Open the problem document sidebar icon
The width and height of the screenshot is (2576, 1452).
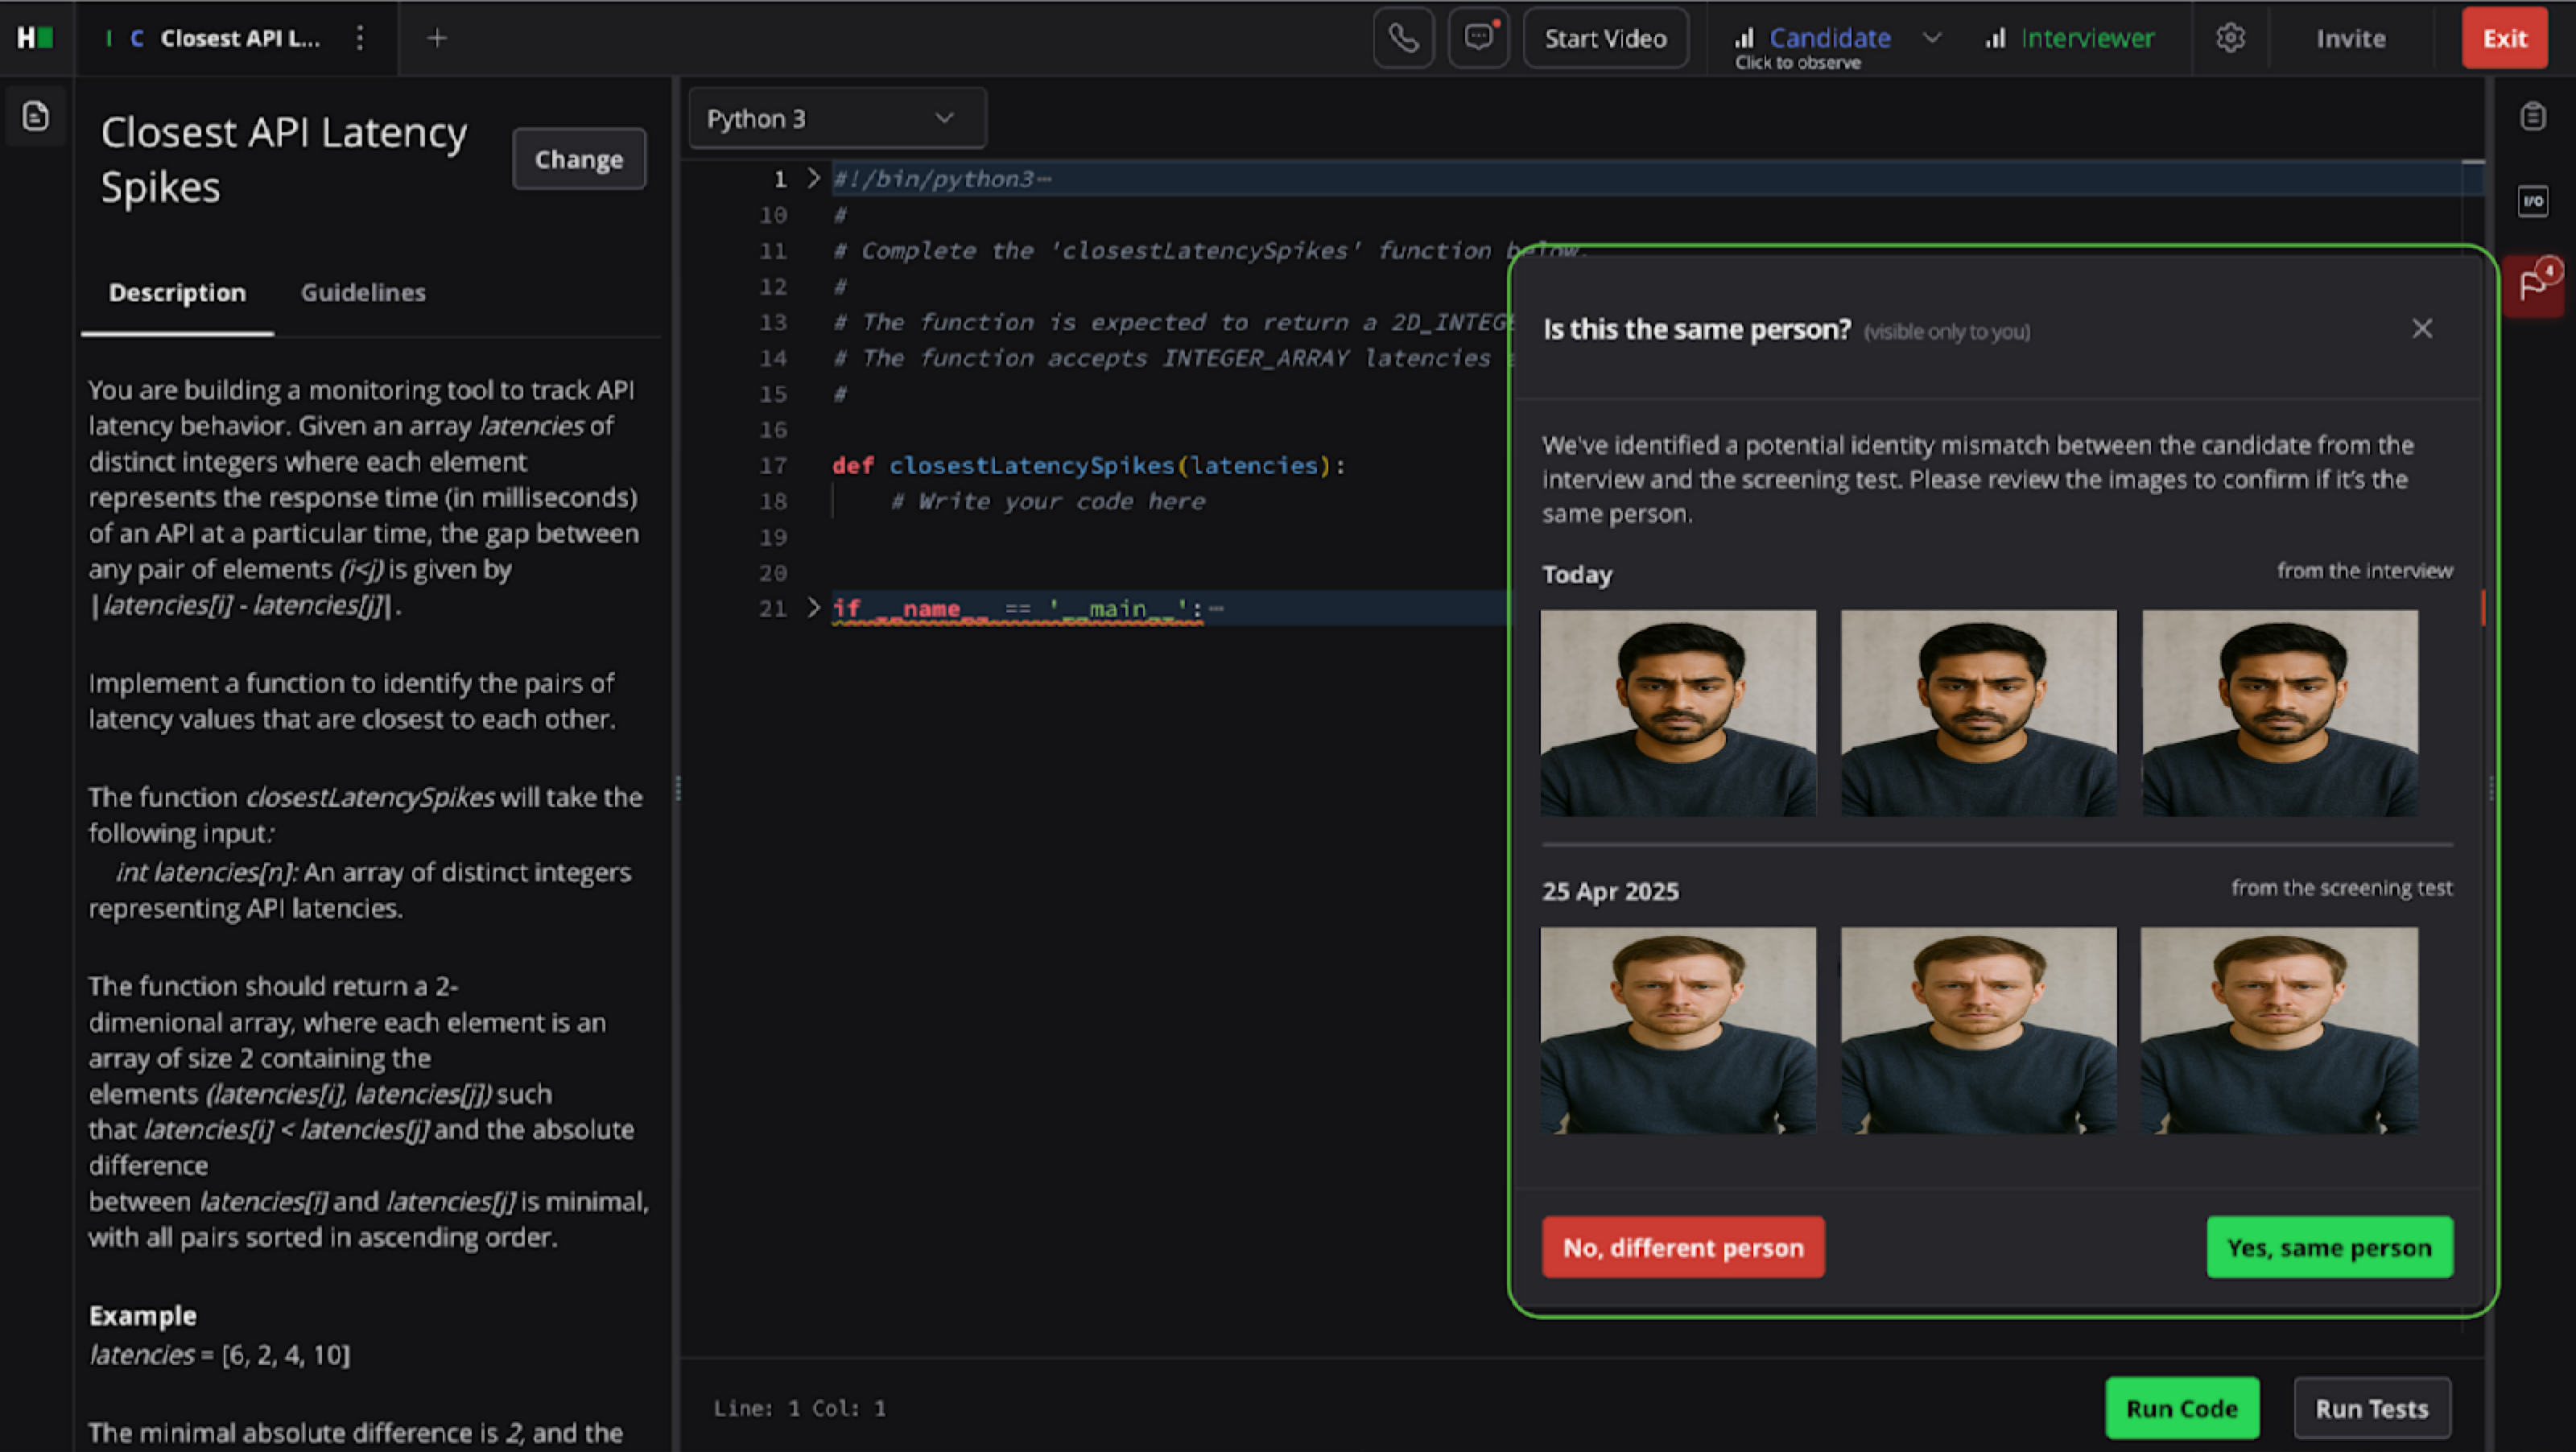[x=36, y=116]
